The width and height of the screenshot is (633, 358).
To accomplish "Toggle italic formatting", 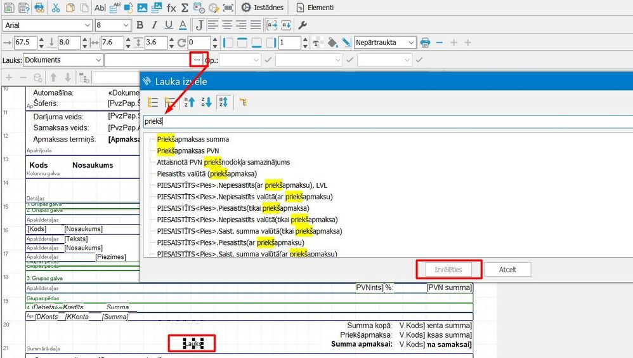I will 154,25.
